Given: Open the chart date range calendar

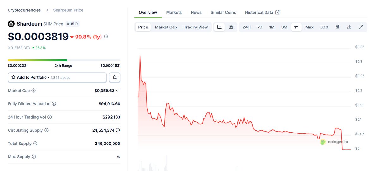Looking at the screenshot, I should [x=338, y=27].
